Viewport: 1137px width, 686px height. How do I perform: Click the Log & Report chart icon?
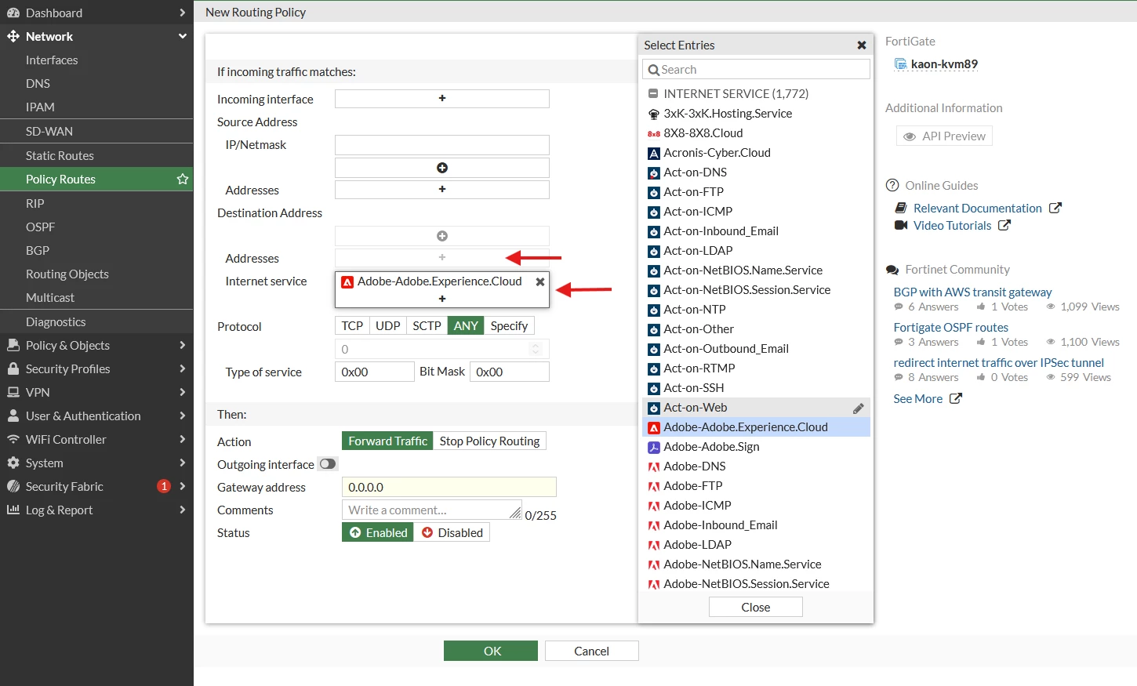coord(13,510)
